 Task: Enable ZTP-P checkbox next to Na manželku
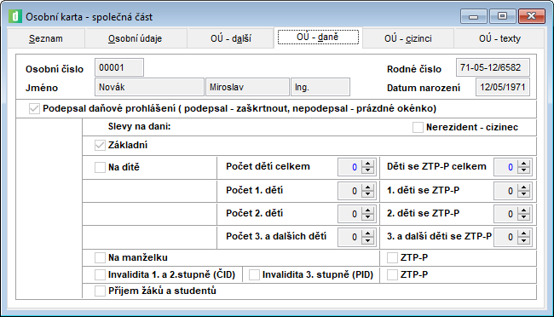click(x=392, y=257)
